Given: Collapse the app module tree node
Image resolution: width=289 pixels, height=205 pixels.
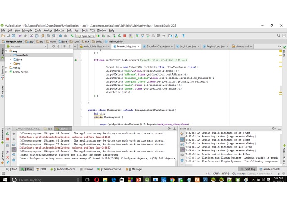Looking at the screenshot, I should [x=6, y=51].
